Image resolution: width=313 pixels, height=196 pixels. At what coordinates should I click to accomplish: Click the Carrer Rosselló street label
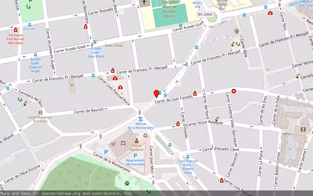[x=101, y=11]
